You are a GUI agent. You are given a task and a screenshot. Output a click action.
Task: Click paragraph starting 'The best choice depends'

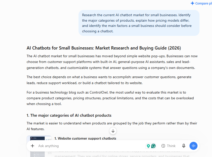pos(109,80)
